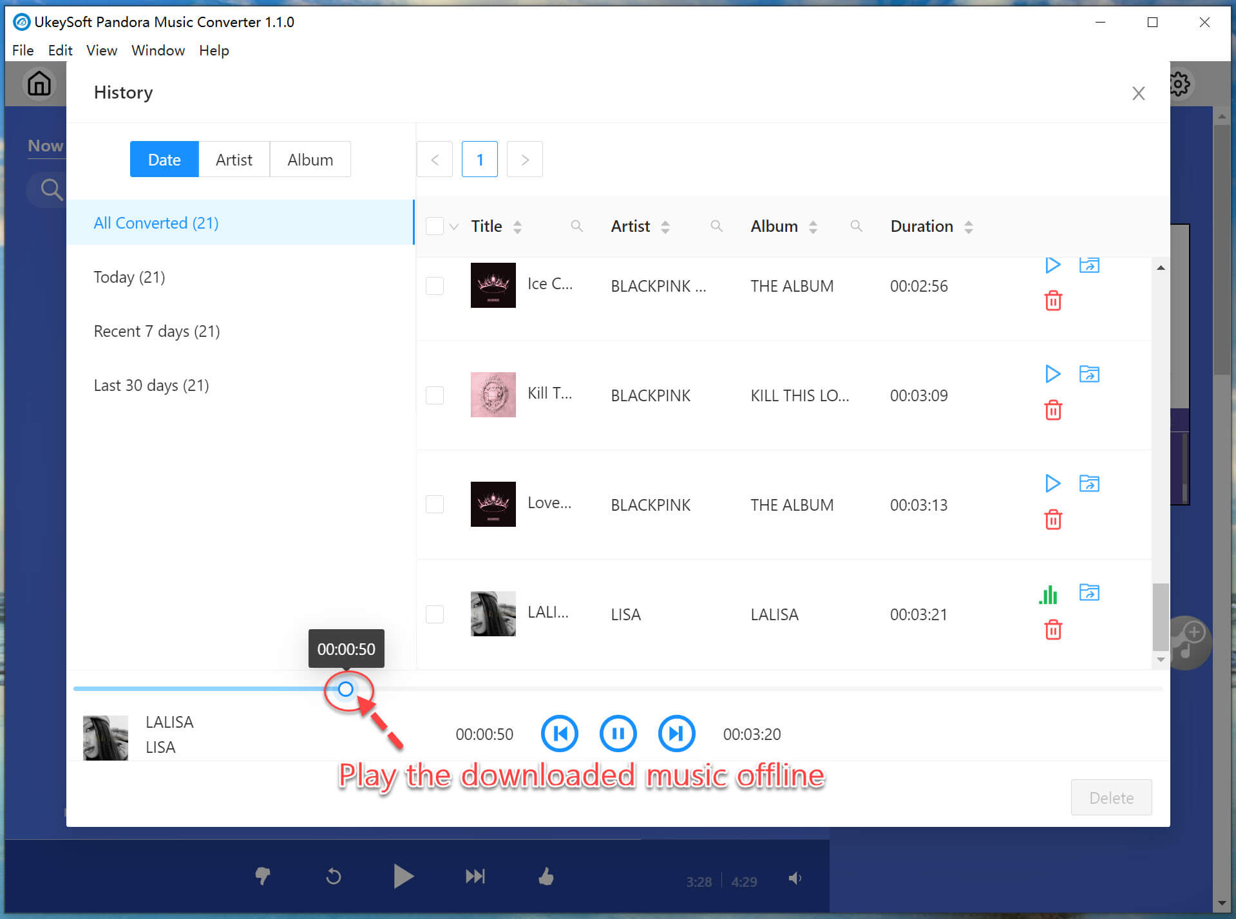This screenshot has width=1236, height=919.
Task: Click the LALISA album art thumbnail in player
Action: tap(106, 737)
